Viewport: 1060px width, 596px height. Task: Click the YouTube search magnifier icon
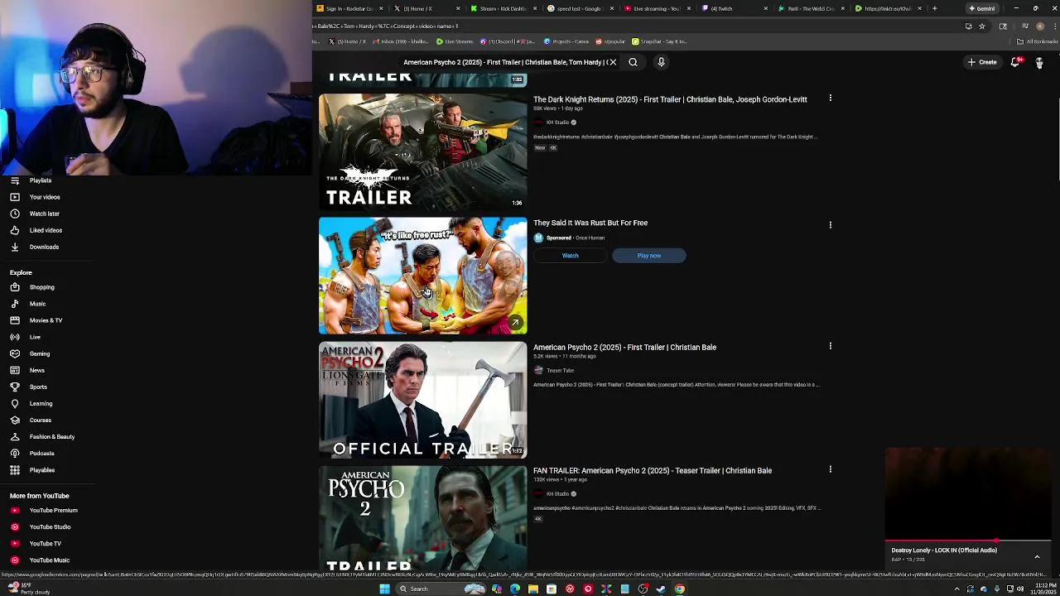click(633, 62)
